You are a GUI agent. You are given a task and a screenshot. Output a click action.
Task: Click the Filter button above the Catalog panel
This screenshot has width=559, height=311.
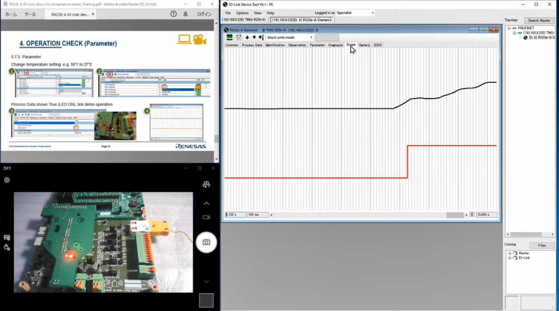pos(542,245)
